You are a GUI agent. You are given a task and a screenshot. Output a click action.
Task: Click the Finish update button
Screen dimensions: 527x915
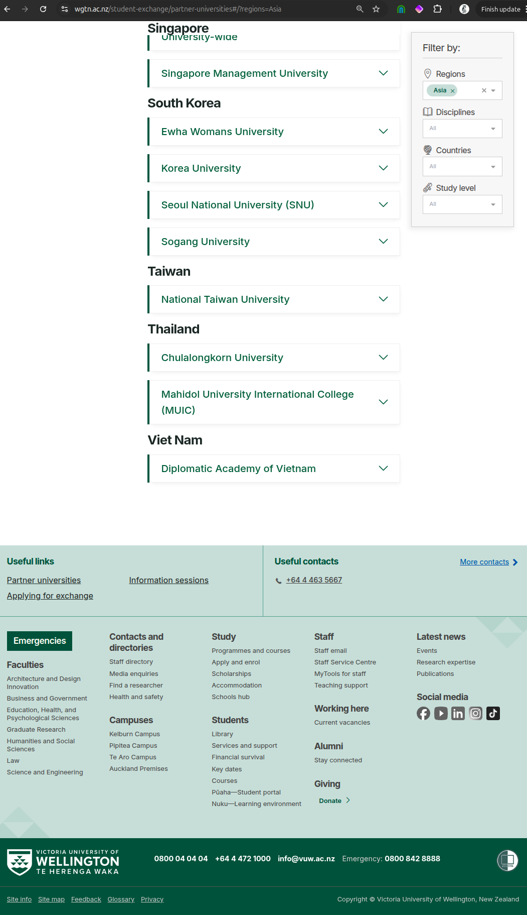coord(500,9)
